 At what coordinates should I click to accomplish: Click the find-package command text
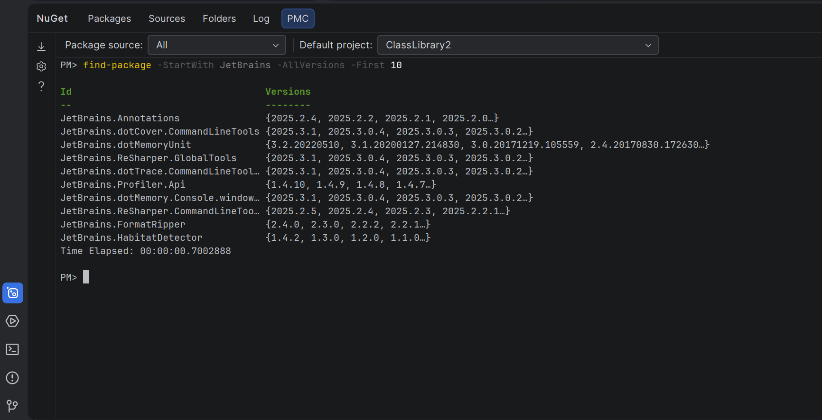(x=117, y=65)
